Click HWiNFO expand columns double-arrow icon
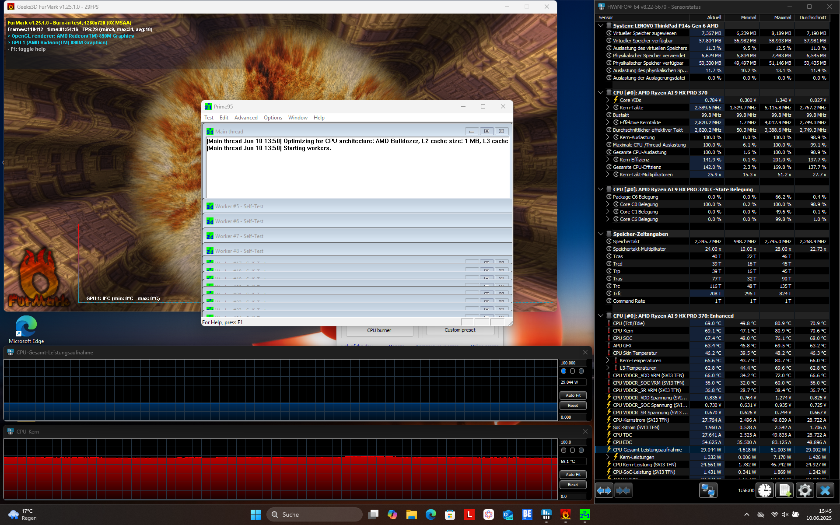Screen dimensions: 840x525 604,490
